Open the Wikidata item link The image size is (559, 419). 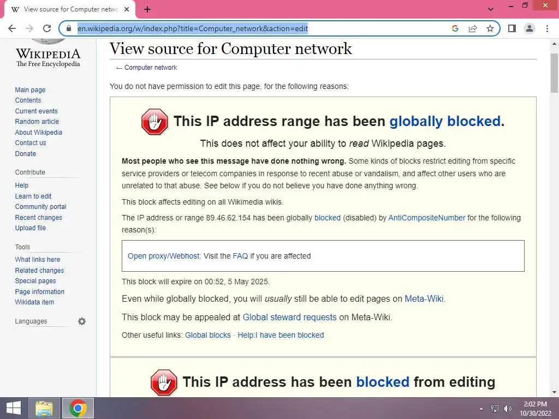[x=34, y=302]
